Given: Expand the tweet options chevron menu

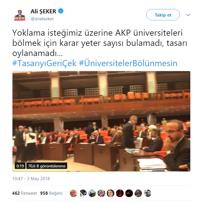Looking at the screenshot, I should [x=188, y=15].
